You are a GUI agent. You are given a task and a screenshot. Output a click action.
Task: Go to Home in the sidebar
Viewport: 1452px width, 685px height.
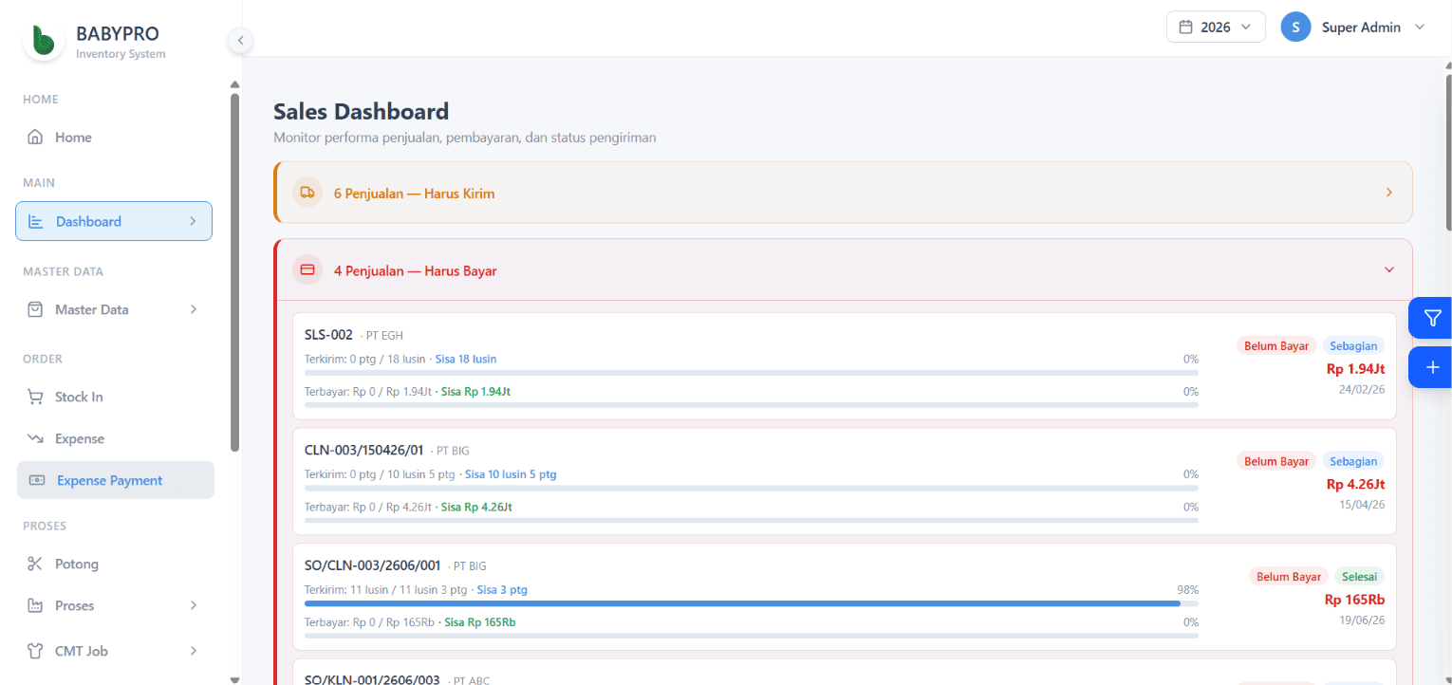[x=114, y=138]
